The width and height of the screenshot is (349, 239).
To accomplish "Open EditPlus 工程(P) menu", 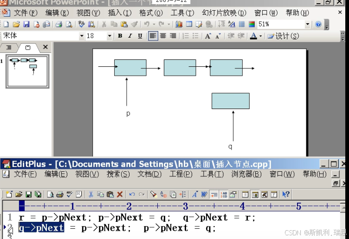I will pos(181,174).
